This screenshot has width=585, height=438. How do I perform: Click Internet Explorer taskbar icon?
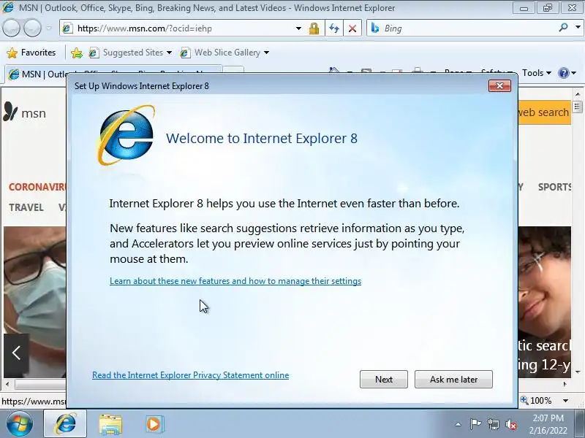[x=65, y=424]
